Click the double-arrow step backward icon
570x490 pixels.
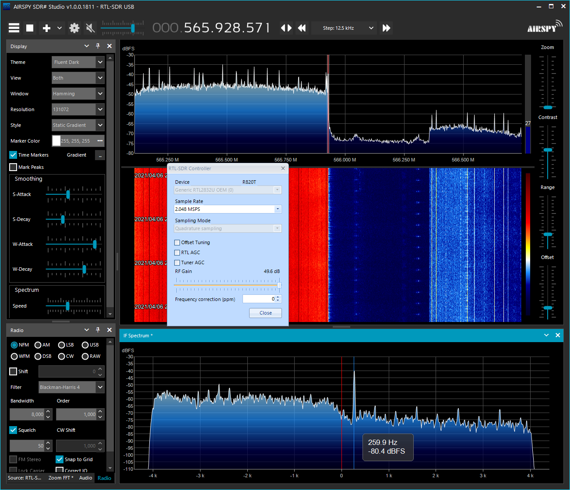tap(302, 28)
